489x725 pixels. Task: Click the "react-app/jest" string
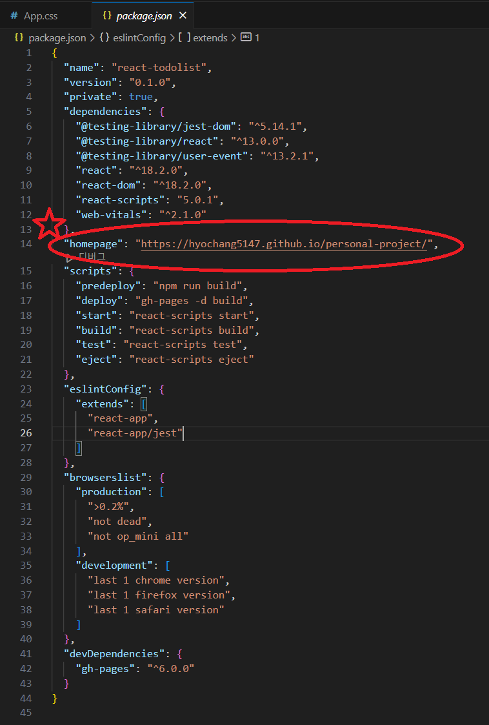(135, 433)
